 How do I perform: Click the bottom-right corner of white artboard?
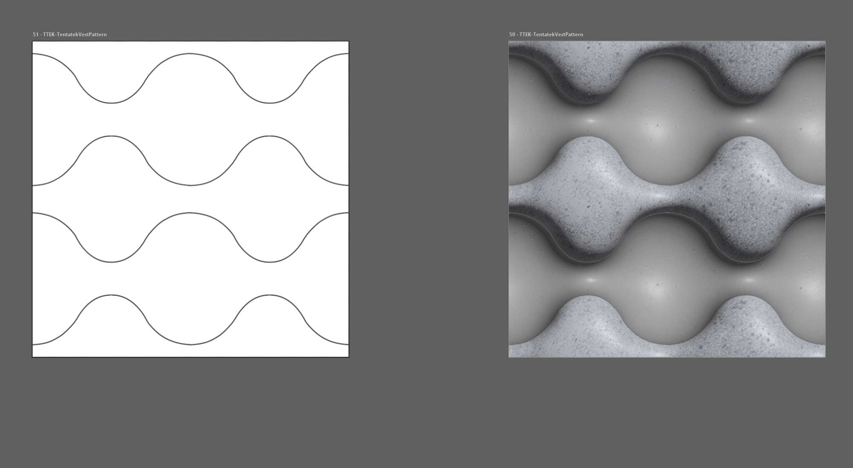click(348, 357)
